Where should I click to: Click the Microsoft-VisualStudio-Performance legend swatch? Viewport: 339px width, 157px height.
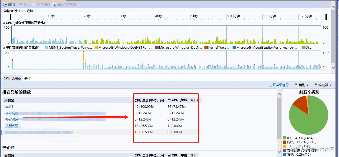[x=234, y=48]
